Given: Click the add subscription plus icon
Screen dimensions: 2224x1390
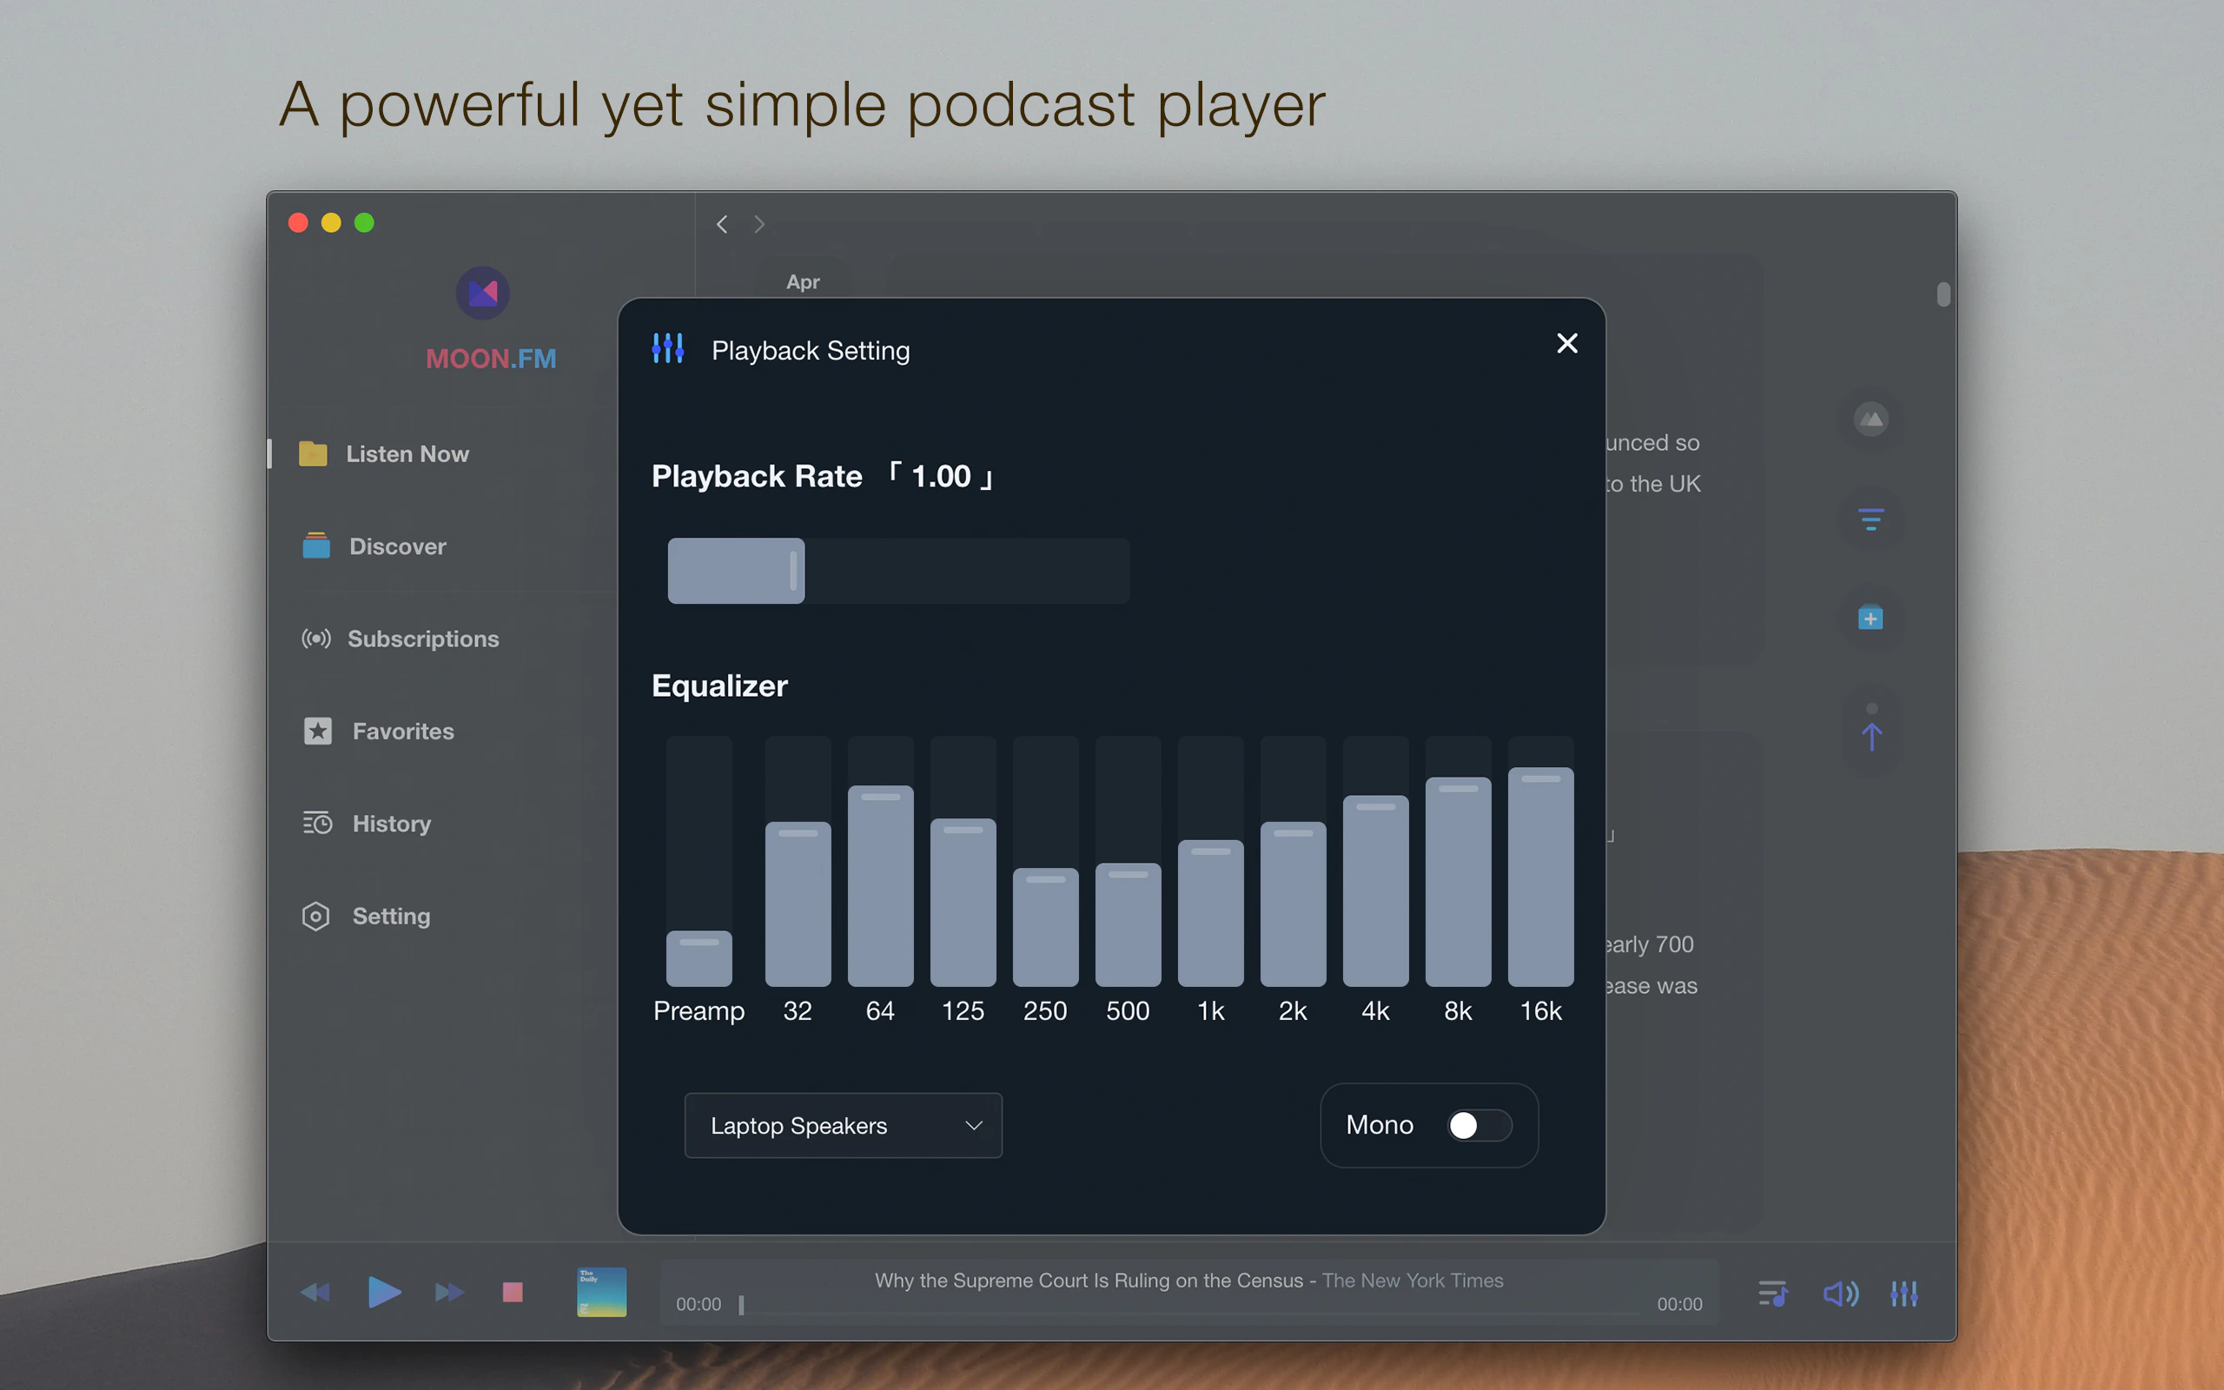Looking at the screenshot, I should (x=1872, y=618).
